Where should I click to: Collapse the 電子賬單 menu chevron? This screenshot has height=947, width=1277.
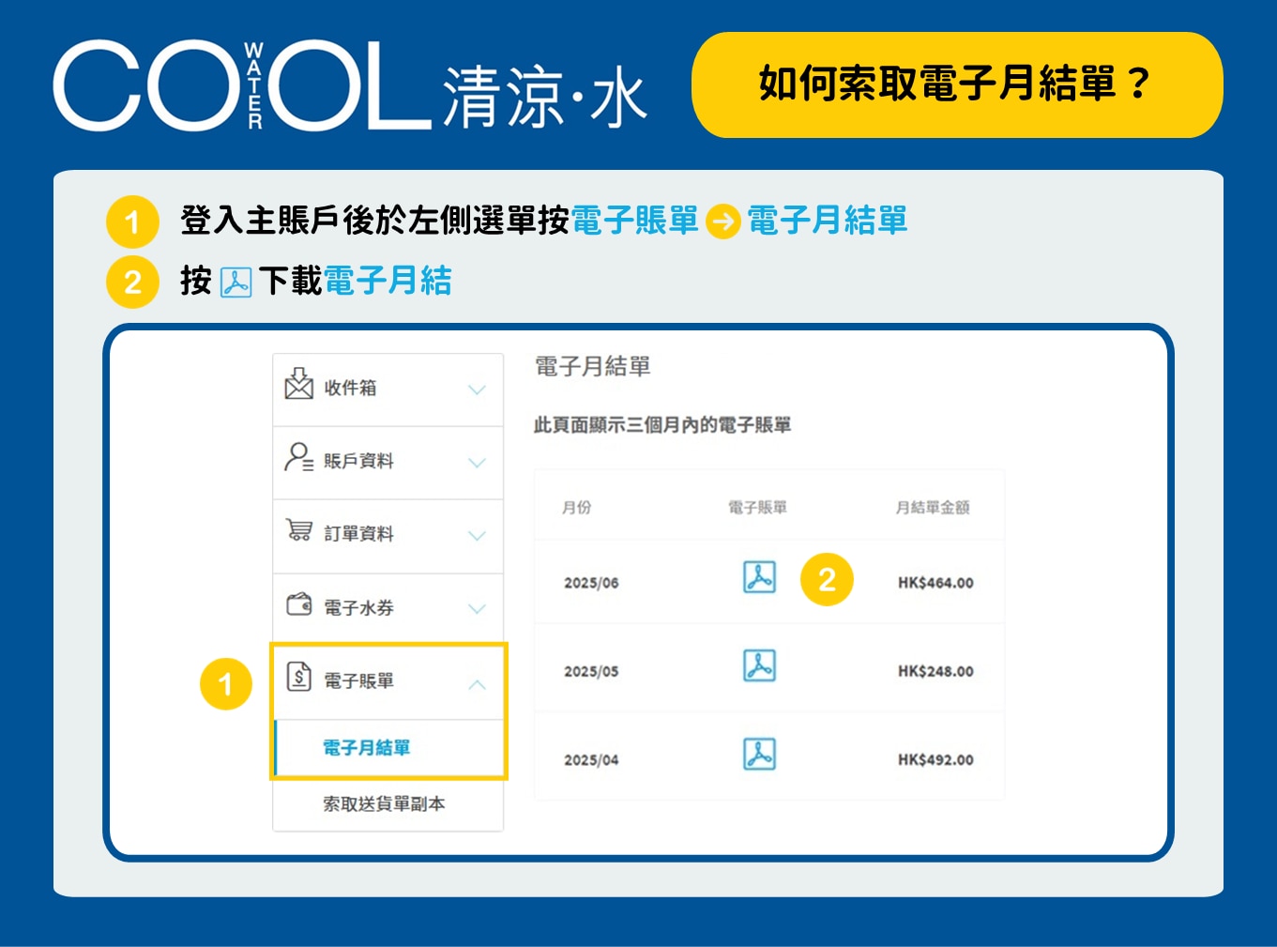477,684
